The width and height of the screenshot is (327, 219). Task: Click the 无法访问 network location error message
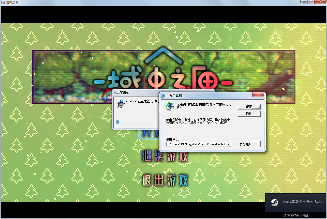pyautogui.click(x=204, y=106)
